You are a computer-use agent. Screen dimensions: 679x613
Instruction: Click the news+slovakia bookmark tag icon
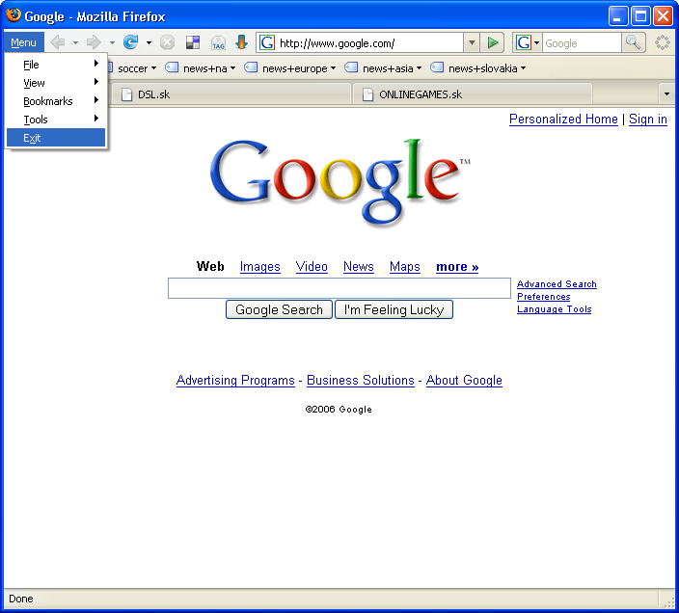[x=437, y=67]
